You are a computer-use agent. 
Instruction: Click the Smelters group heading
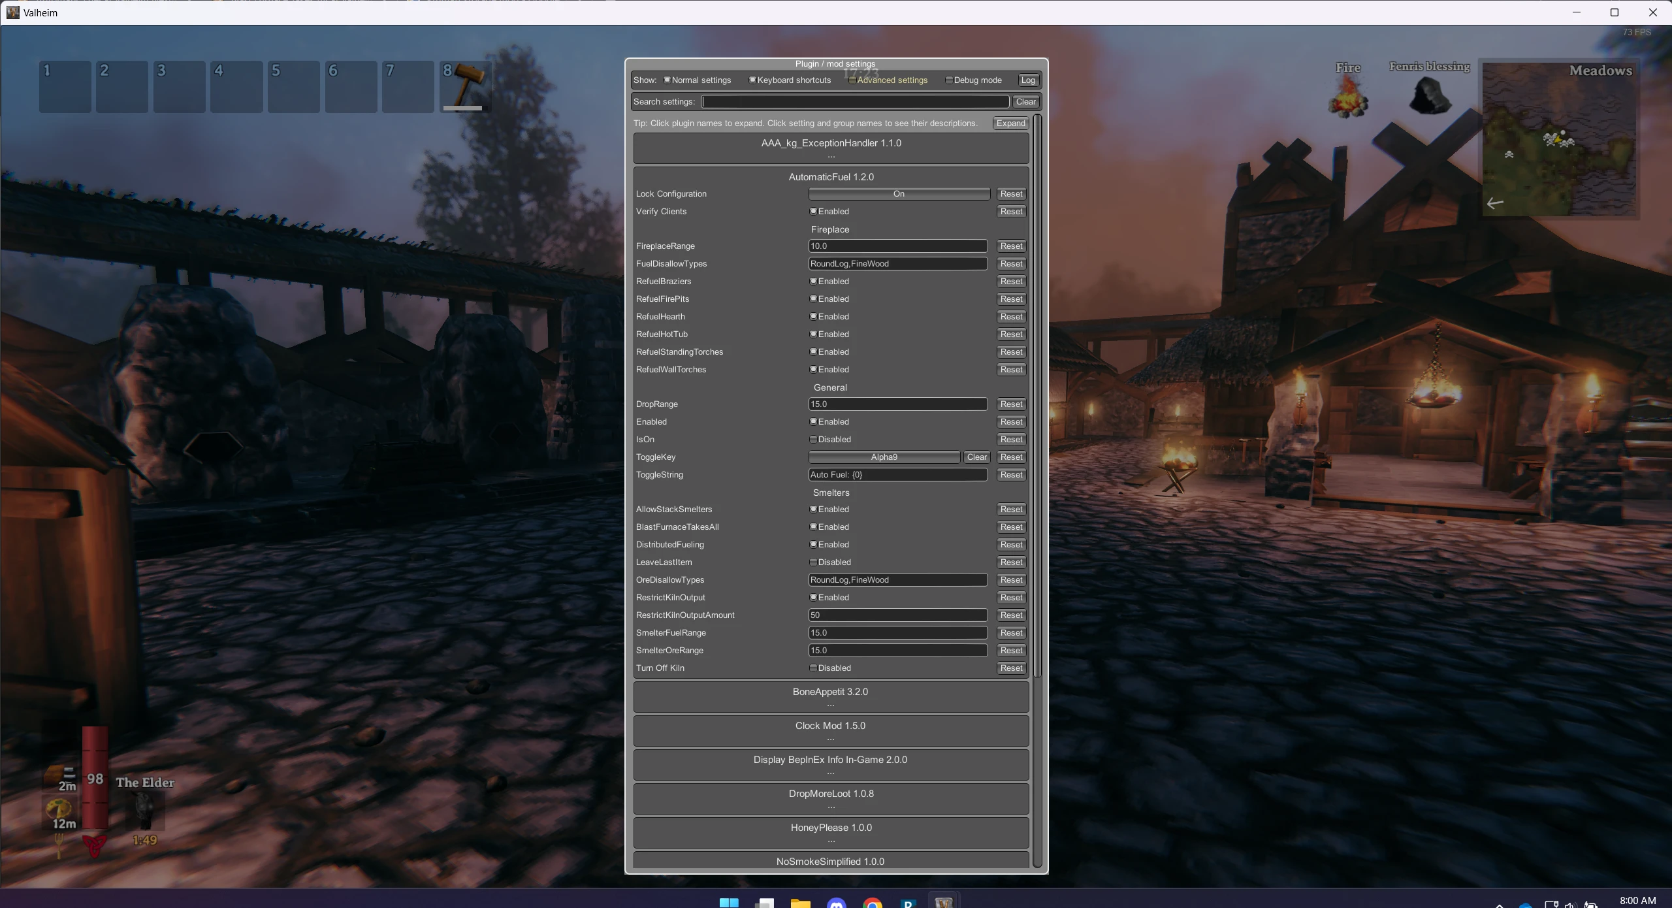coord(831,493)
